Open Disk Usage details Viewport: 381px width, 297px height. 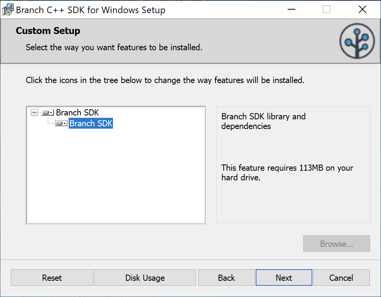tap(145, 278)
